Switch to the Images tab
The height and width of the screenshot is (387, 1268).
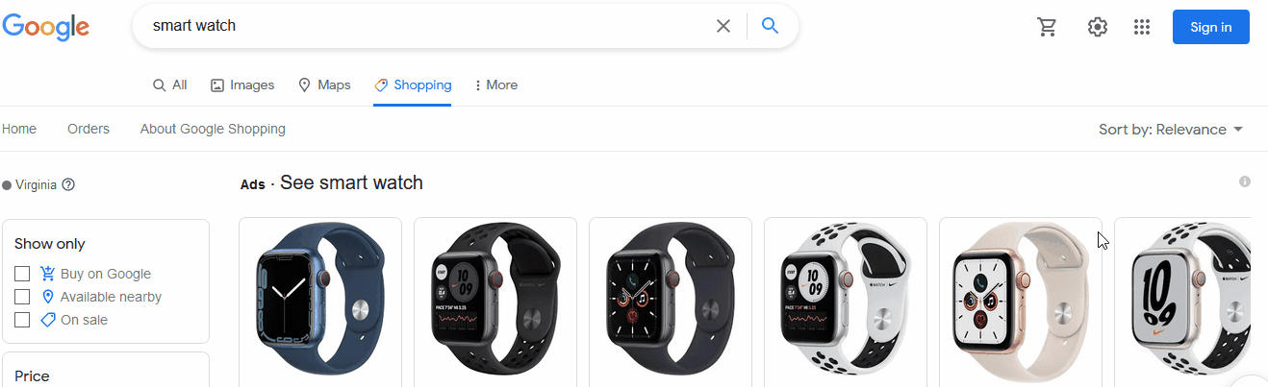point(242,85)
